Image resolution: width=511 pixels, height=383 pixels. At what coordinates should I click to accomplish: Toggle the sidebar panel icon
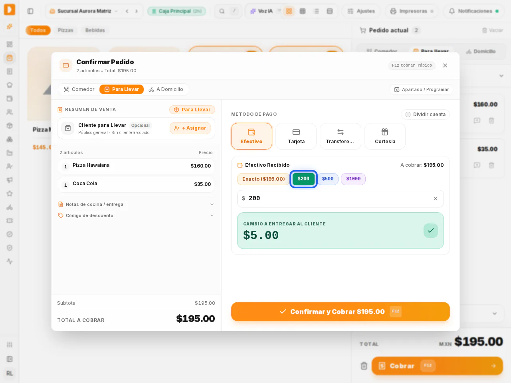click(x=30, y=11)
